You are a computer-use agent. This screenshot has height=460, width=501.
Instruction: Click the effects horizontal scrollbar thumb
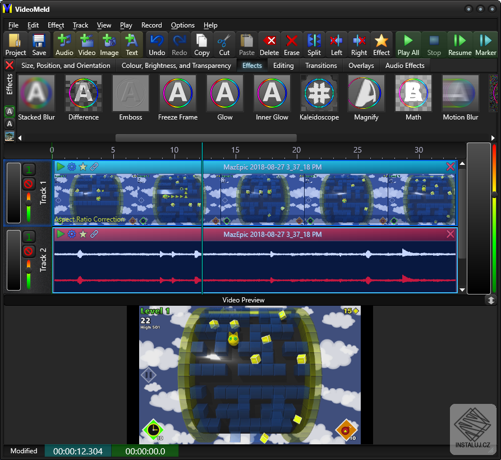206,138
